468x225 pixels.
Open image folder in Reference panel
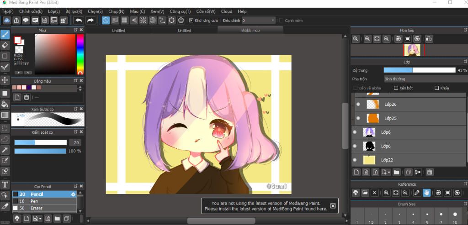coord(365,193)
